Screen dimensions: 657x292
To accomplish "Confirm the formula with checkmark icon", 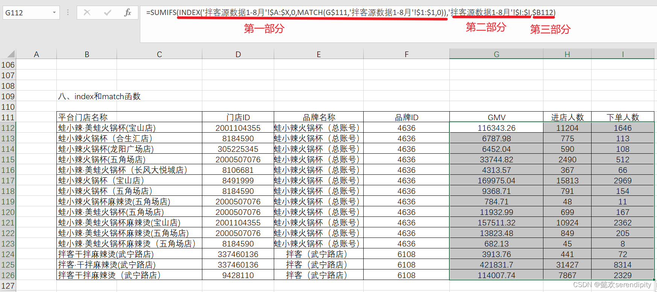I will 108,12.
